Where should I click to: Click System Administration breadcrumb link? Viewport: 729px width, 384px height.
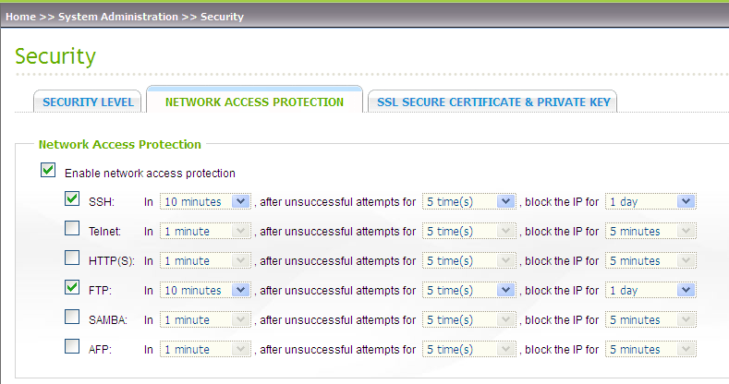[119, 17]
